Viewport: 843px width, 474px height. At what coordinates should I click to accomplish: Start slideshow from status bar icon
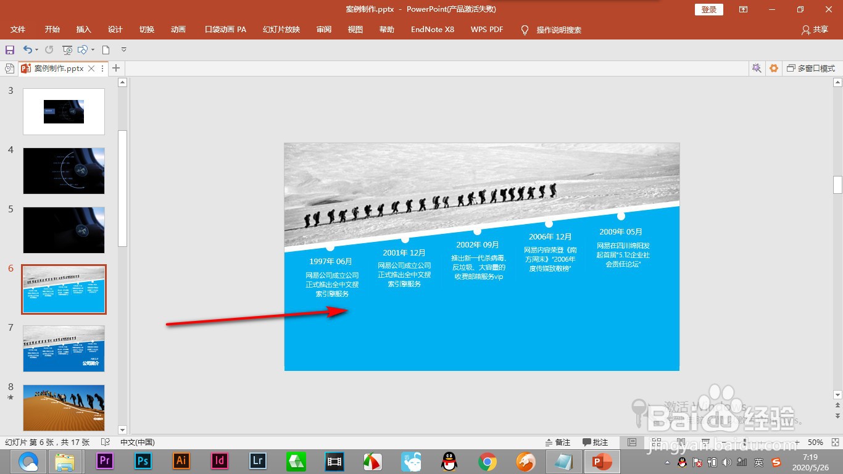[704, 443]
